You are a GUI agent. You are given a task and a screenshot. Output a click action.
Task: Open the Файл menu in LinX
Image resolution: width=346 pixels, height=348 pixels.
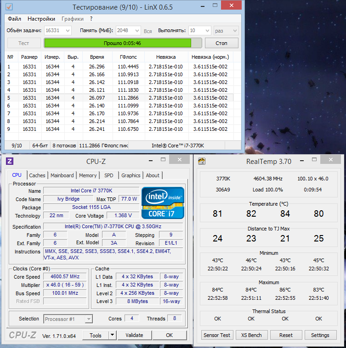(x=14, y=19)
